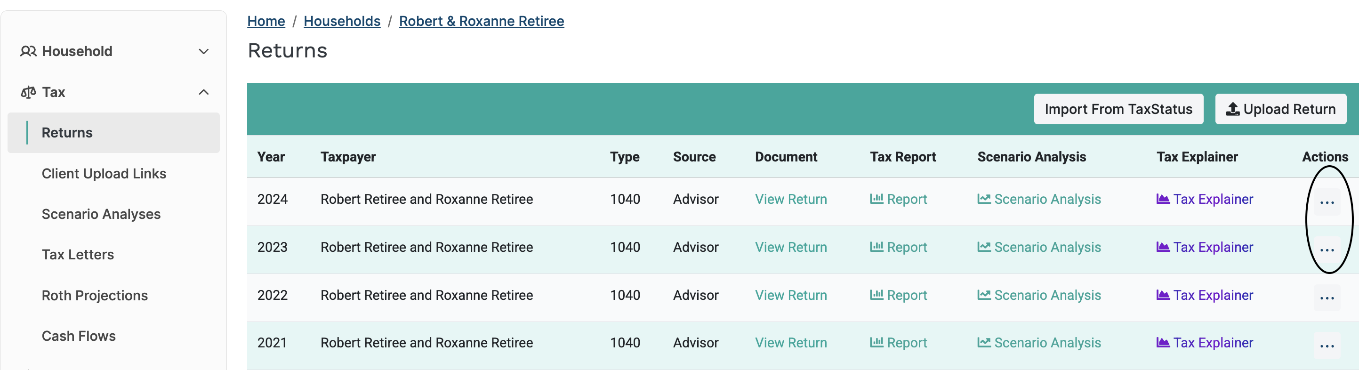
Task: Go to Client Upload Links
Action: [104, 174]
